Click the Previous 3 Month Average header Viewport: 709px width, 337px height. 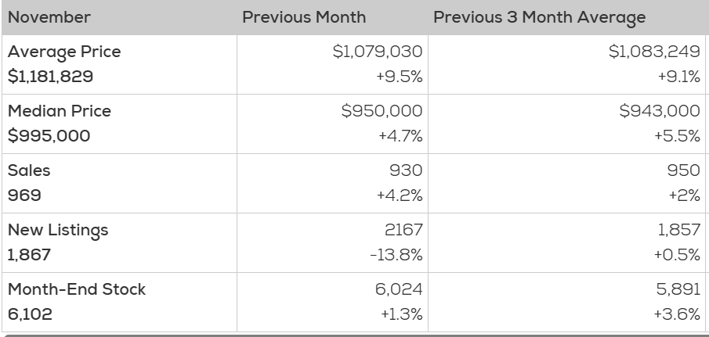(x=541, y=16)
